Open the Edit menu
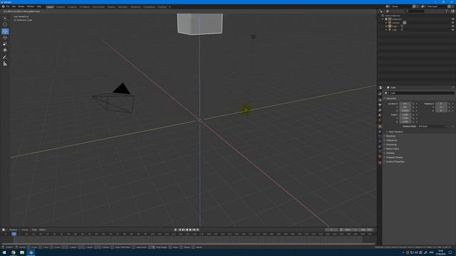Screen dimensions: 456x256 click(x=14, y=6)
